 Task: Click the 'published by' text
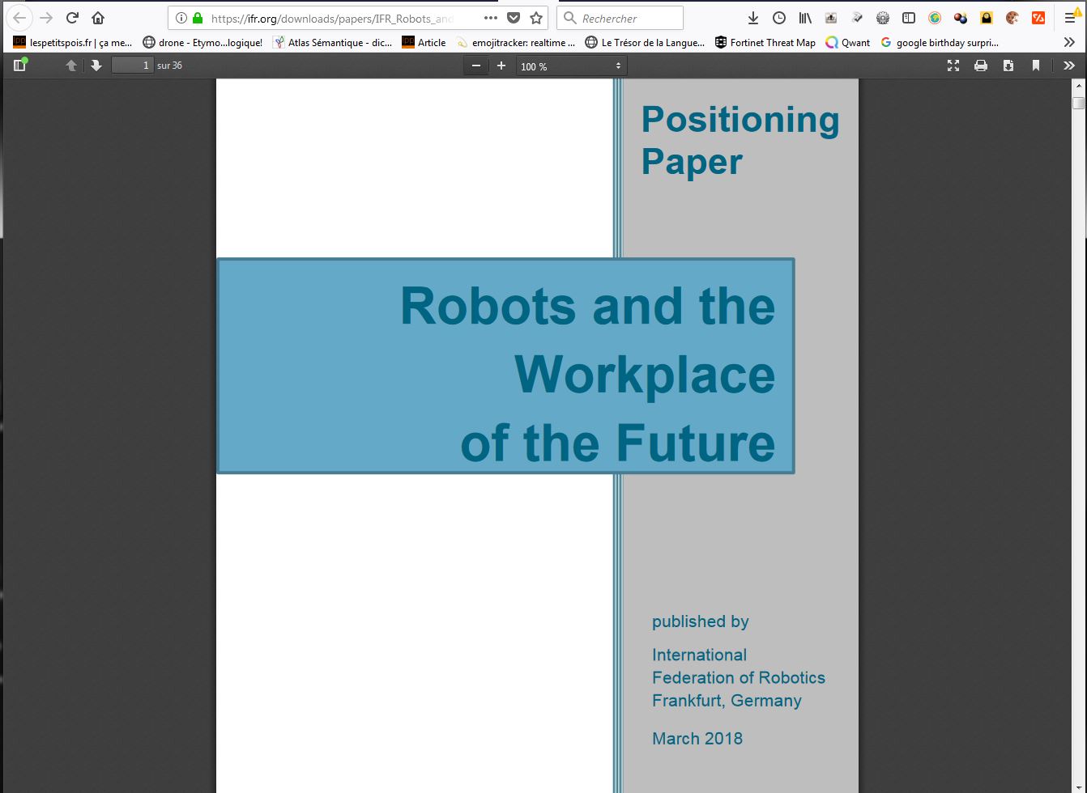701,621
